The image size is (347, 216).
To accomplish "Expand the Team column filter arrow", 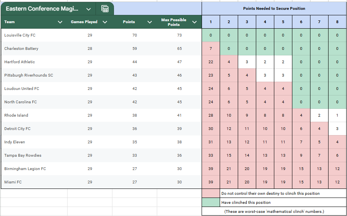I will 60,22.
